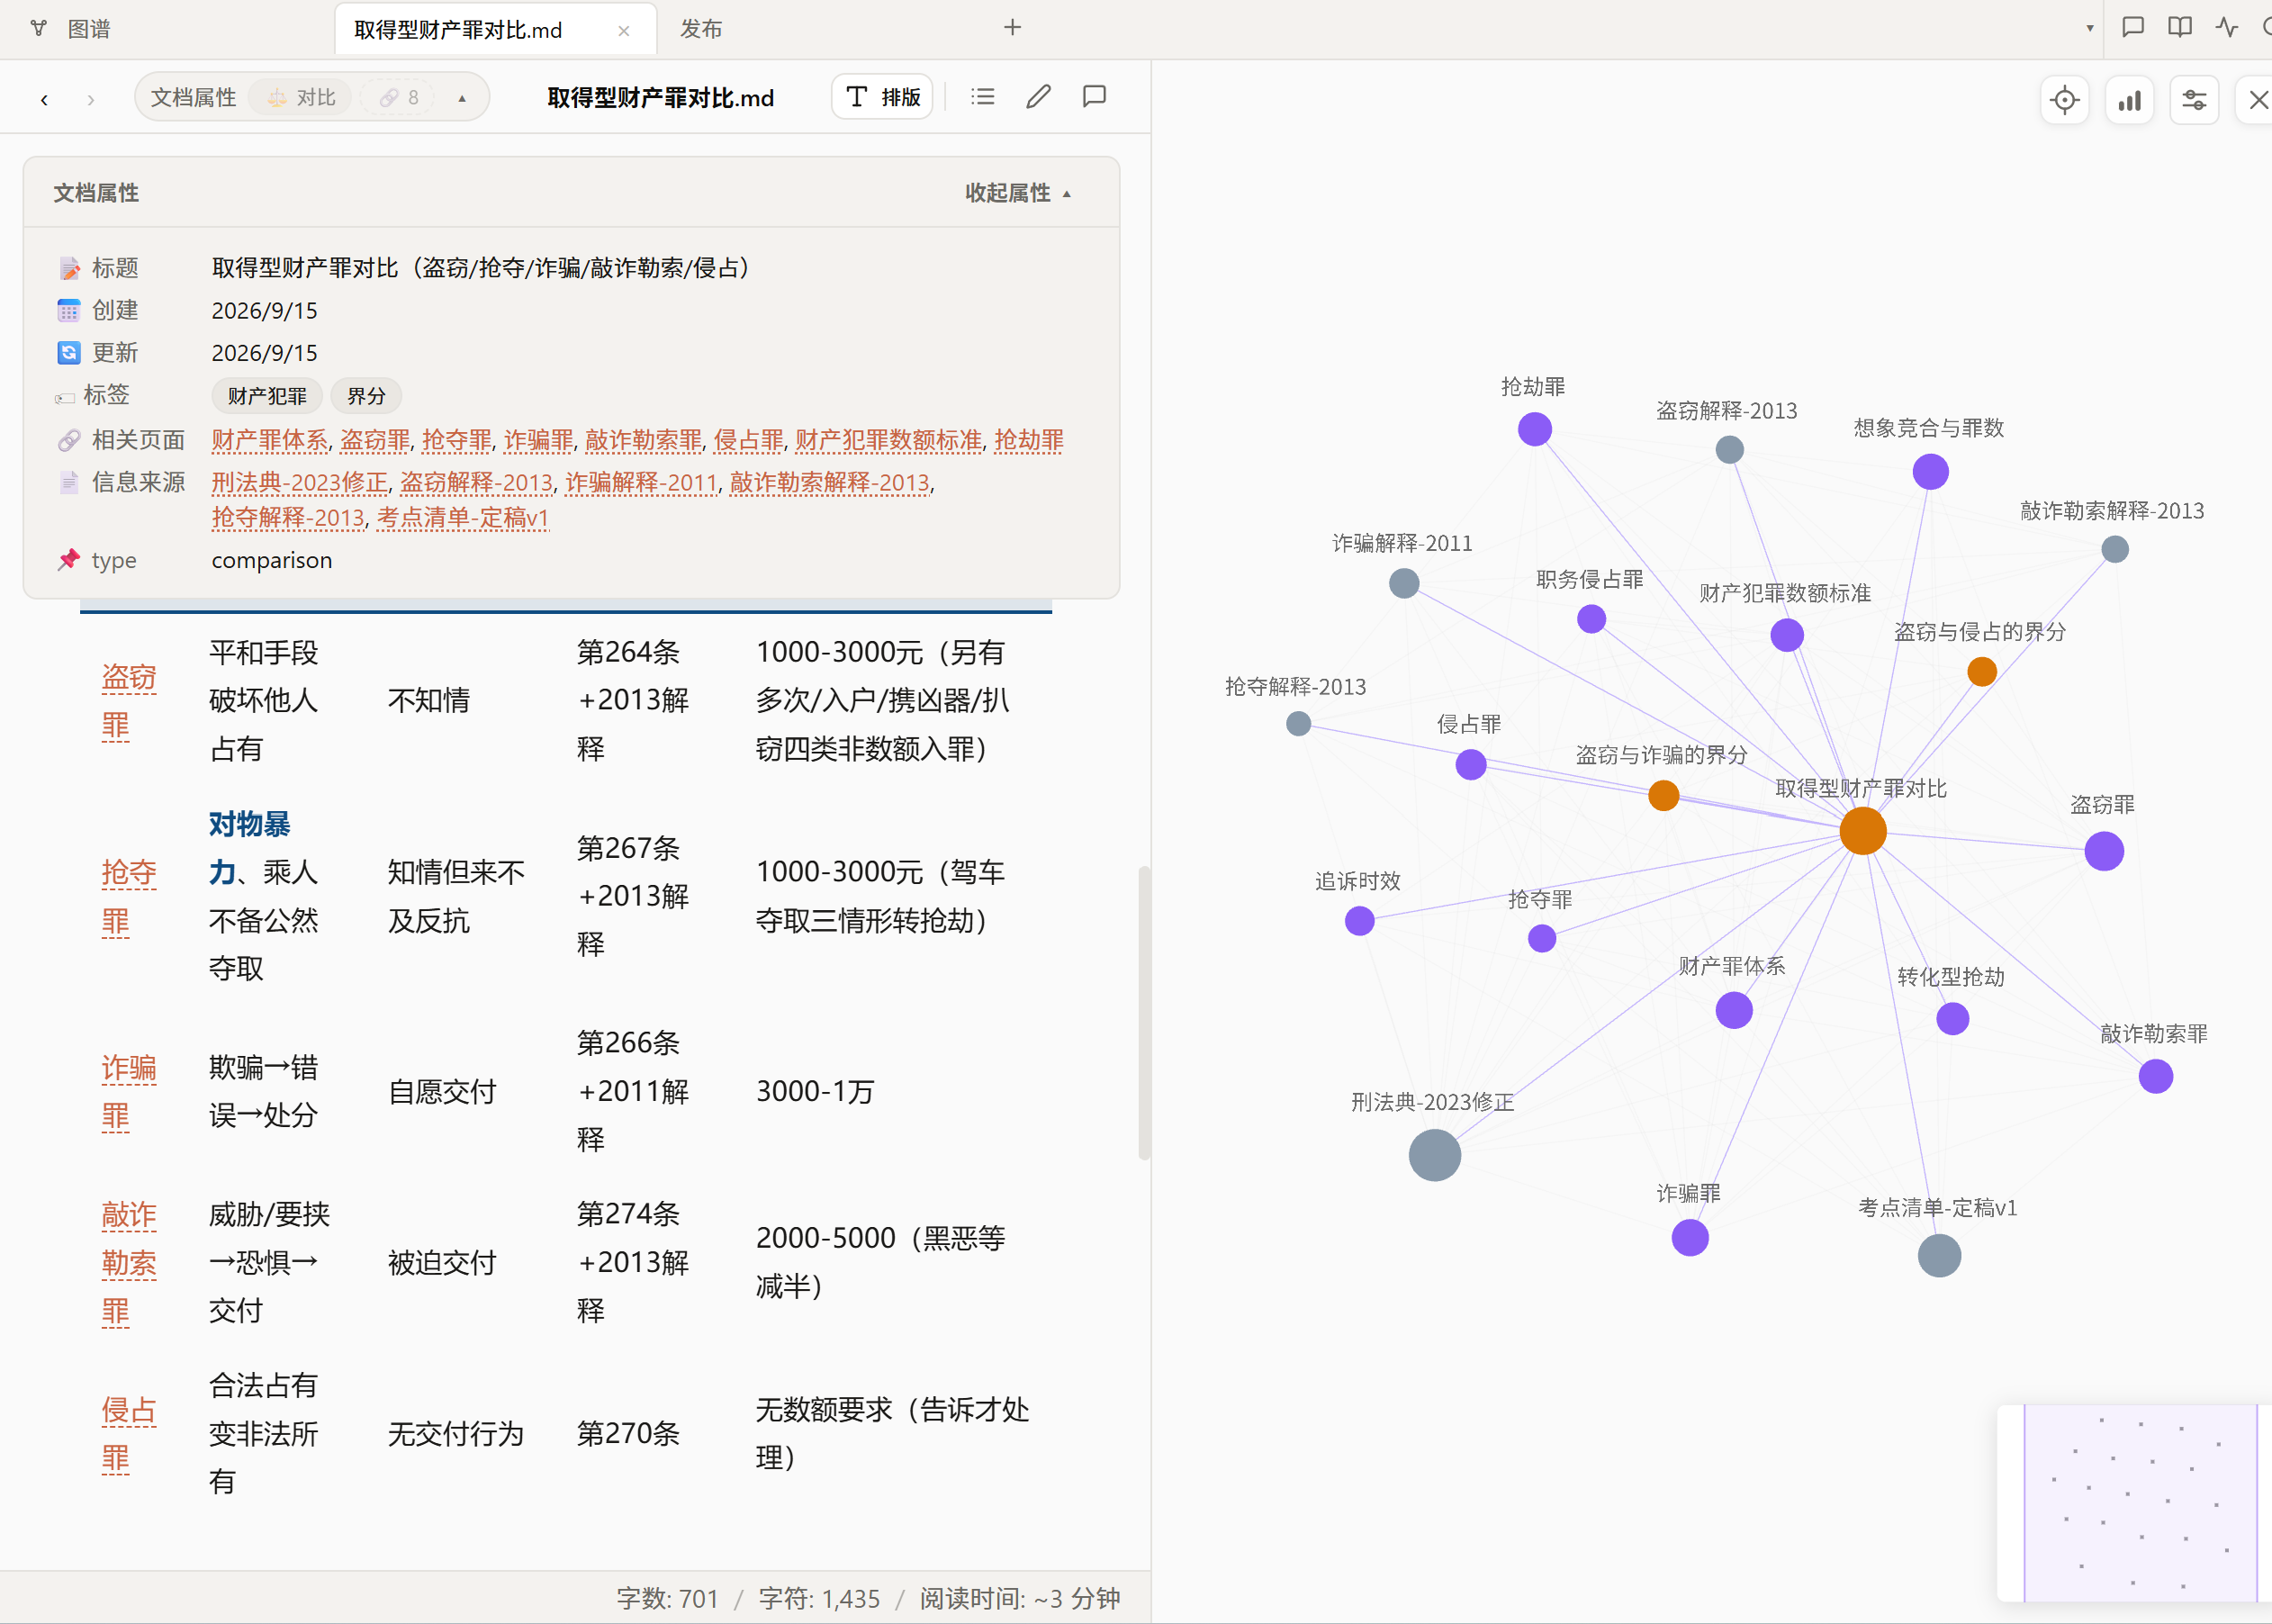Open the 侵占罪 table row link
2272x1624 pixels.
tap(129, 1434)
